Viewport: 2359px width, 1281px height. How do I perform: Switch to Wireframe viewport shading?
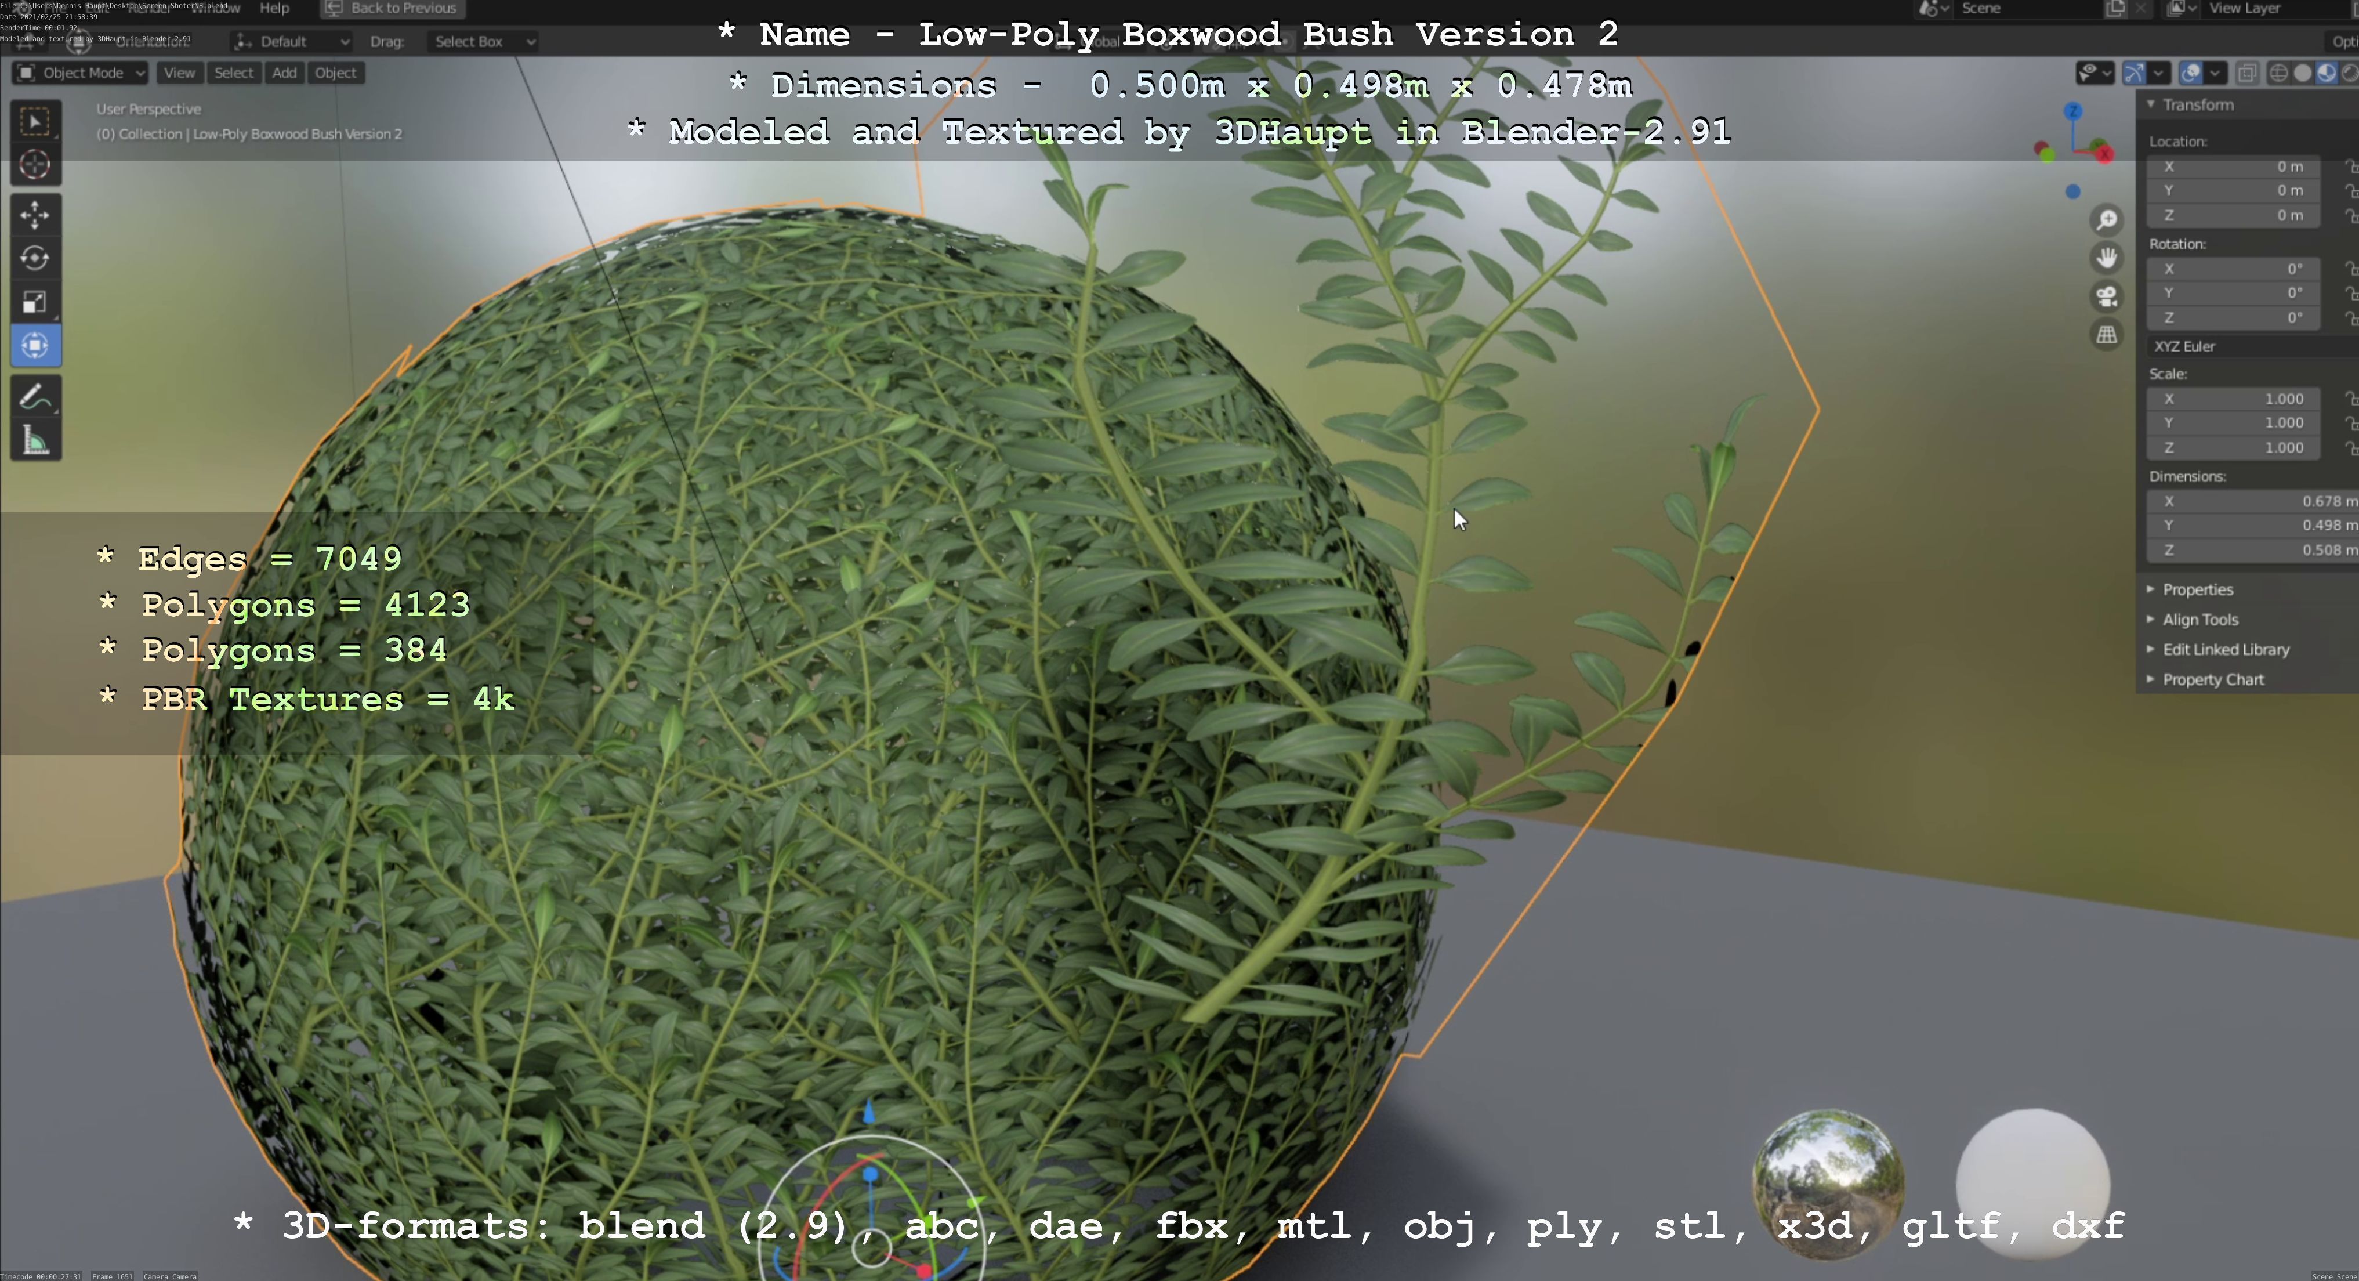point(2278,73)
